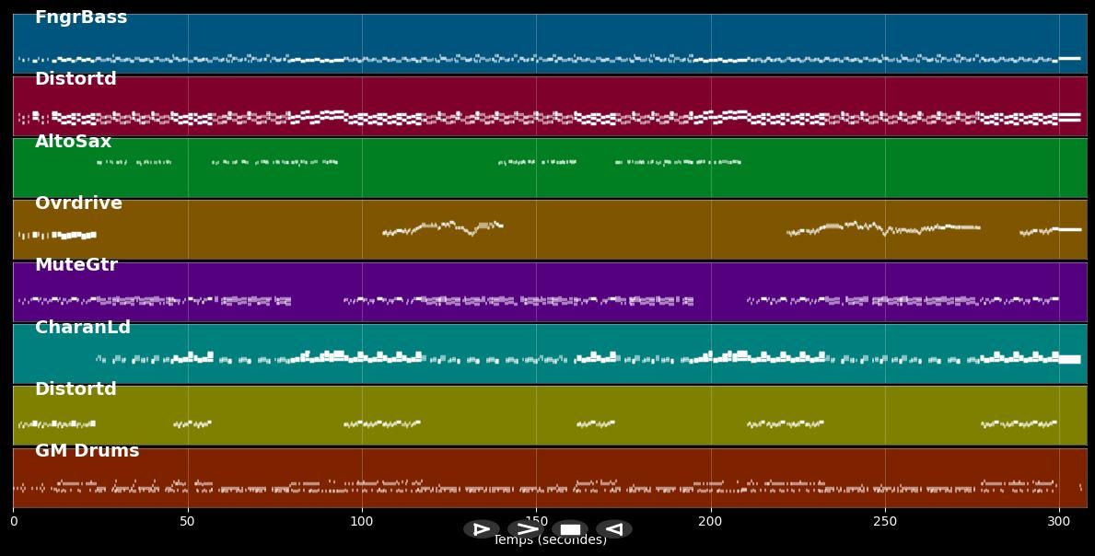Click the 0 second tick at the axis start
1095x556 pixels.
pyautogui.click(x=14, y=522)
